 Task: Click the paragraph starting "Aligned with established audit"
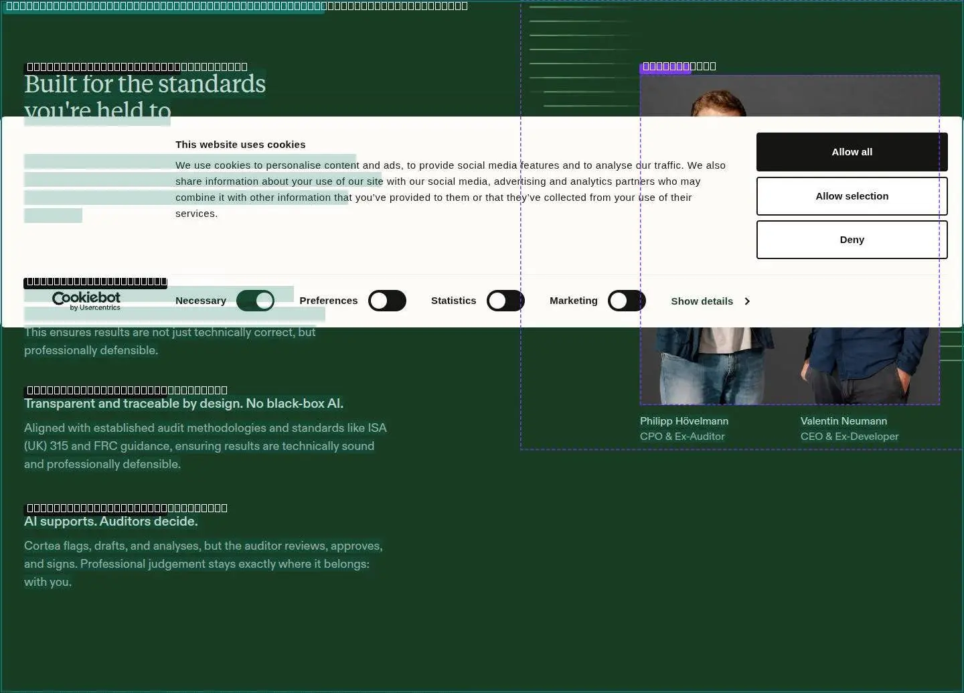206,446
